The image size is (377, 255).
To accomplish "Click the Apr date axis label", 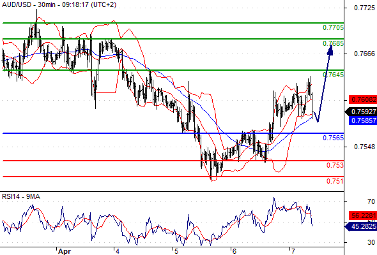I will tap(65, 251).
